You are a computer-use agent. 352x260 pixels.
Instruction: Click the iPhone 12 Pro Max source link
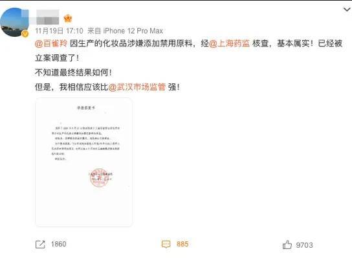pyautogui.click(x=133, y=31)
